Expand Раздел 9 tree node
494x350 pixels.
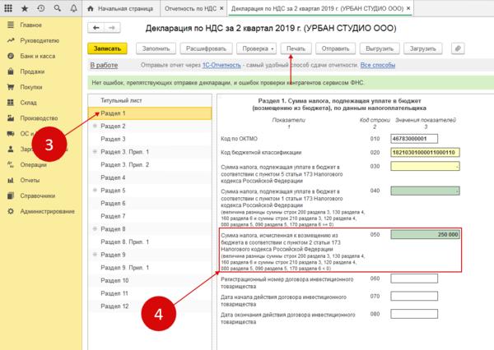pyautogui.click(x=95, y=255)
